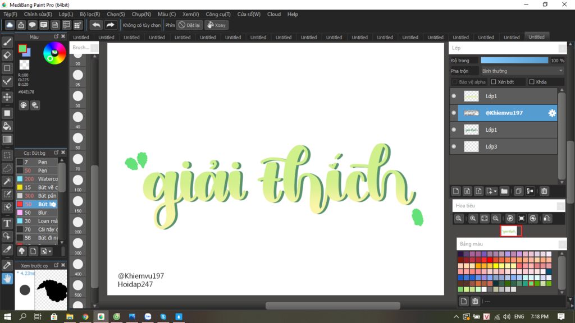Select the Brush tool in left toolbar
The height and width of the screenshot is (323, 575).
(x=7, y=42)
